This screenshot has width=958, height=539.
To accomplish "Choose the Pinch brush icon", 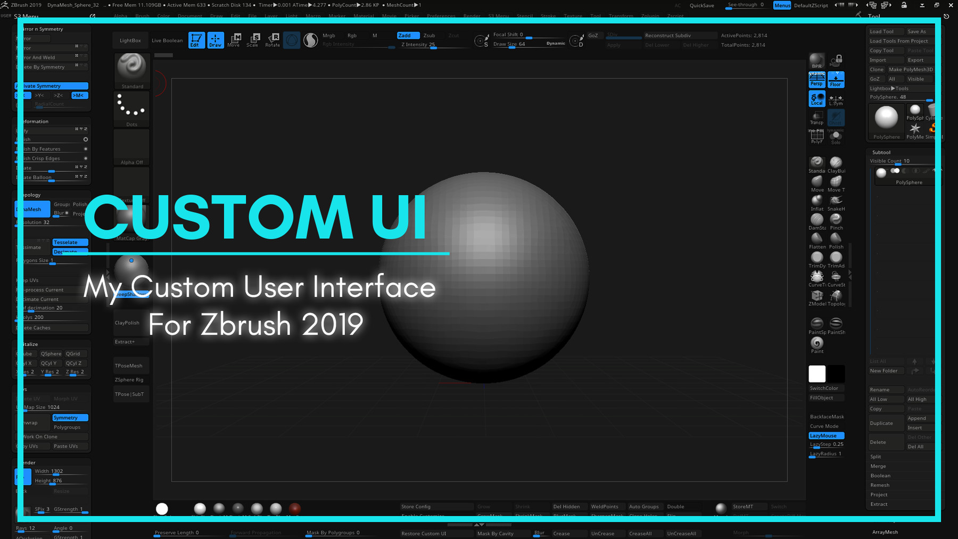I will [x=836, y=221].
